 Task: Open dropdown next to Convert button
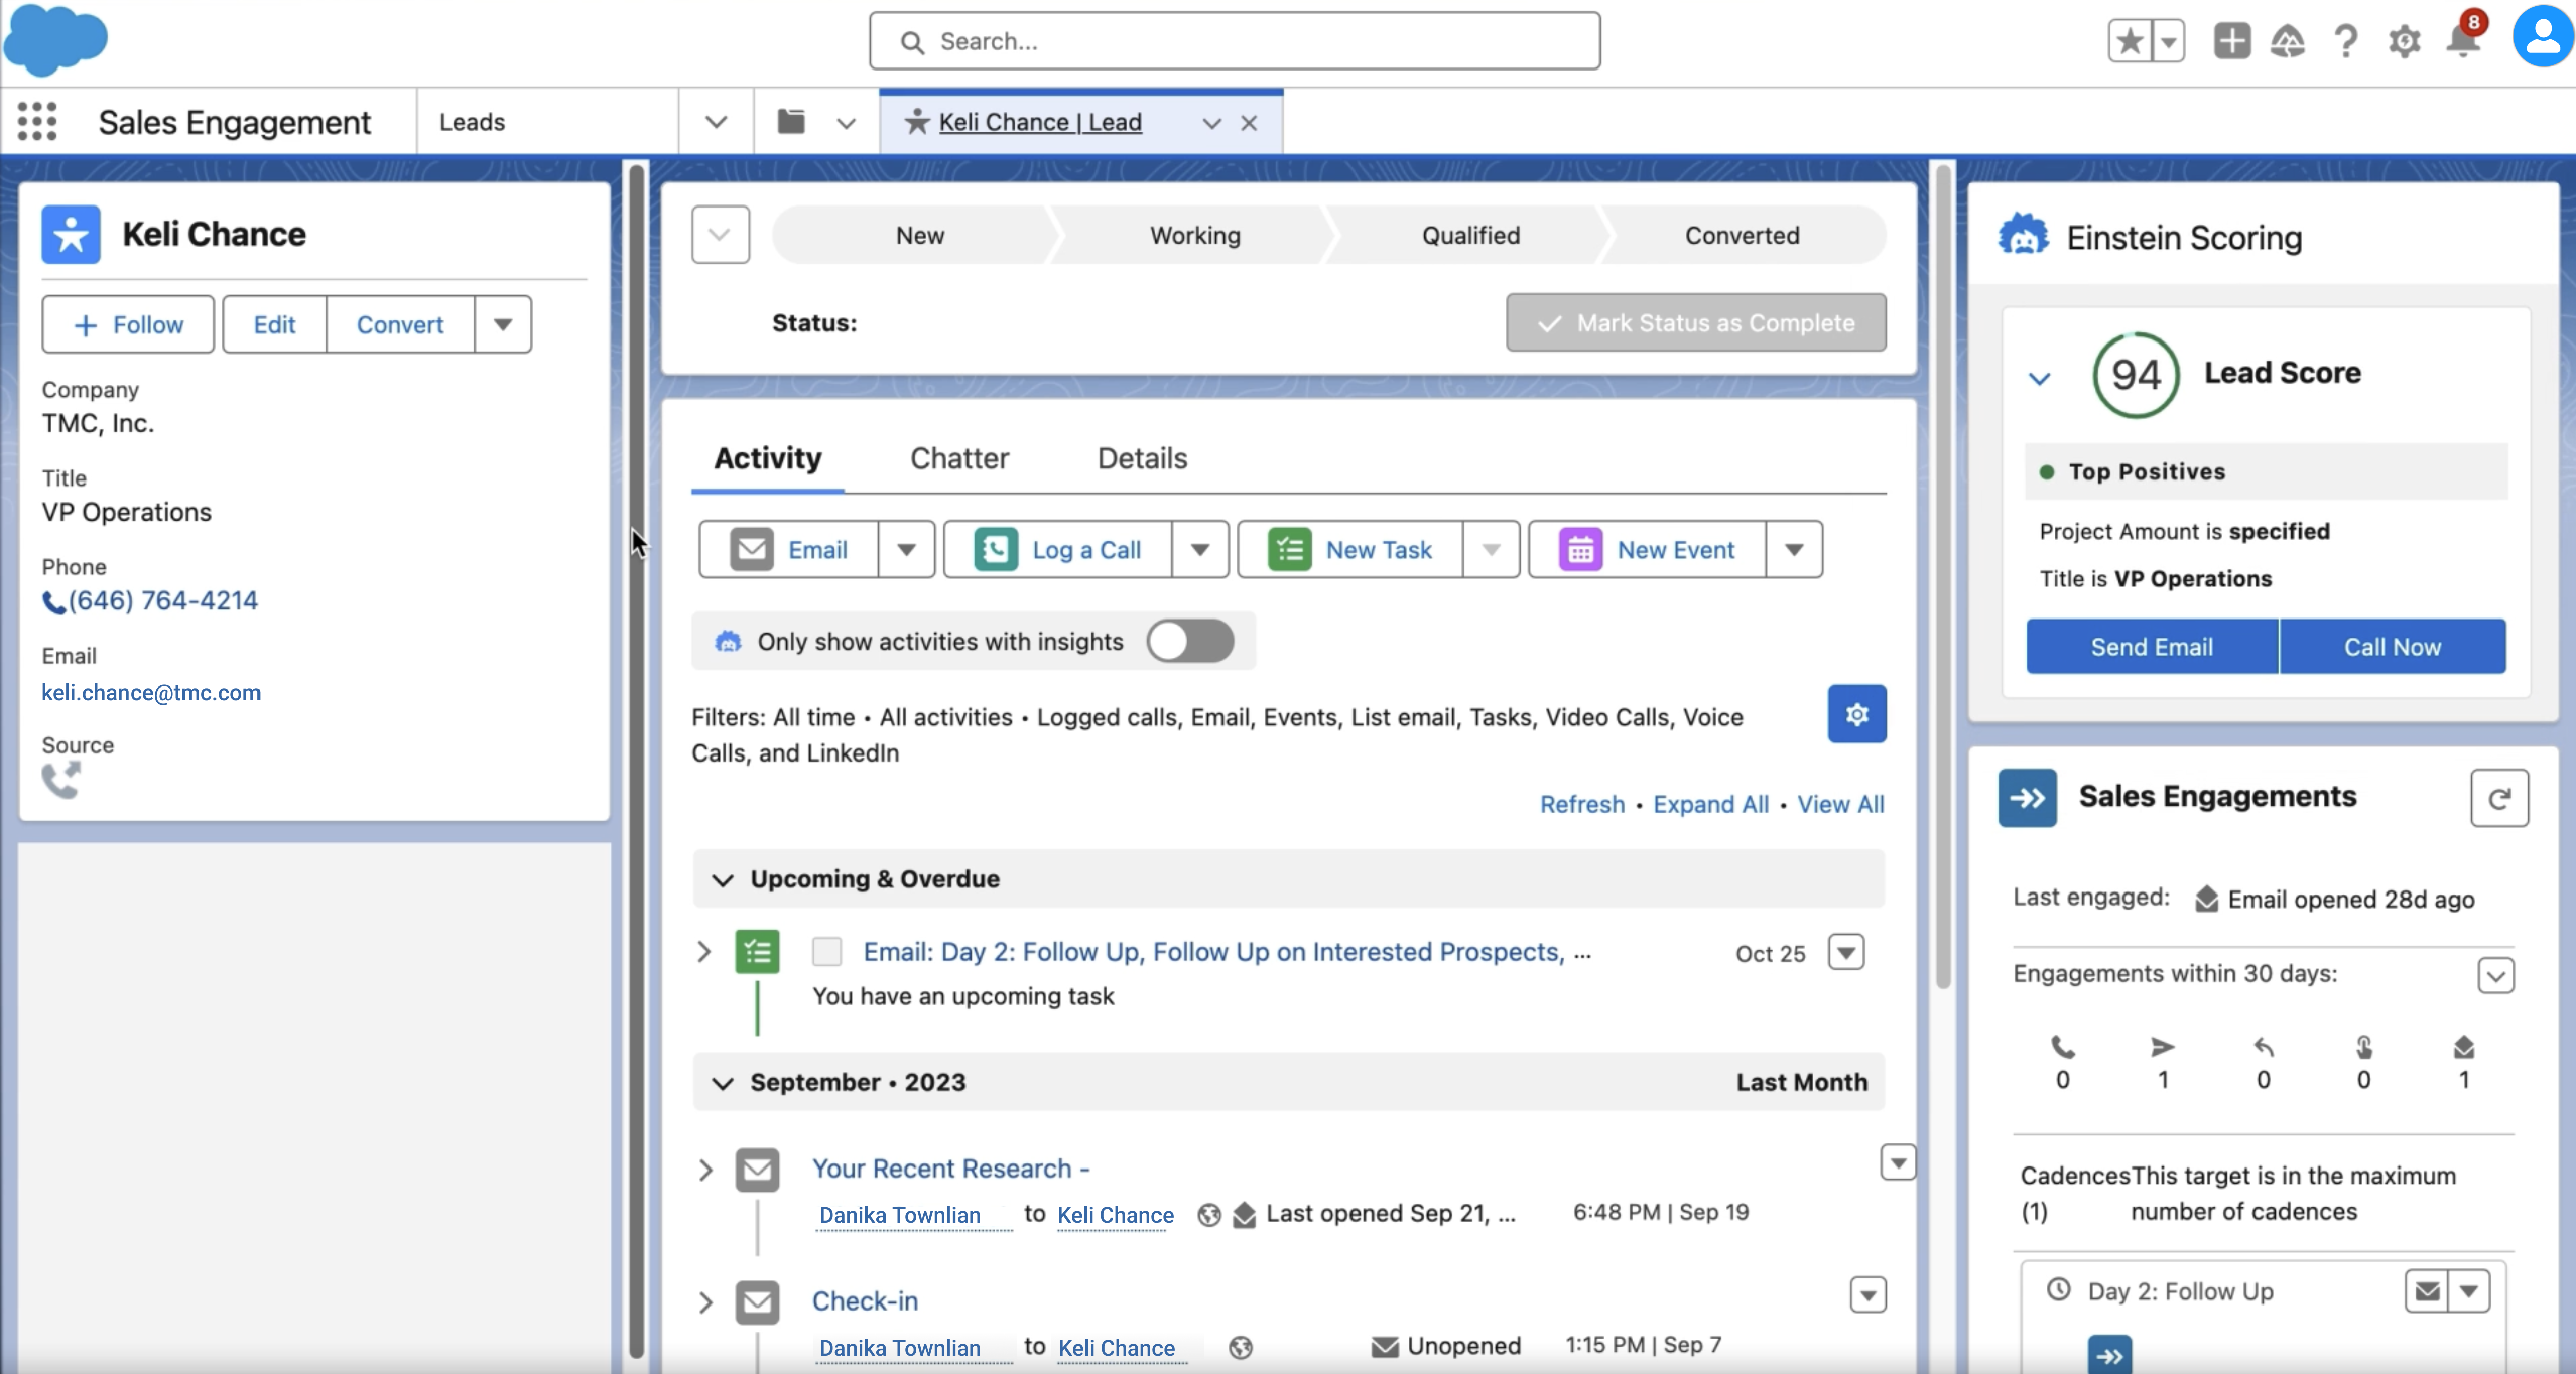[502, 325]
